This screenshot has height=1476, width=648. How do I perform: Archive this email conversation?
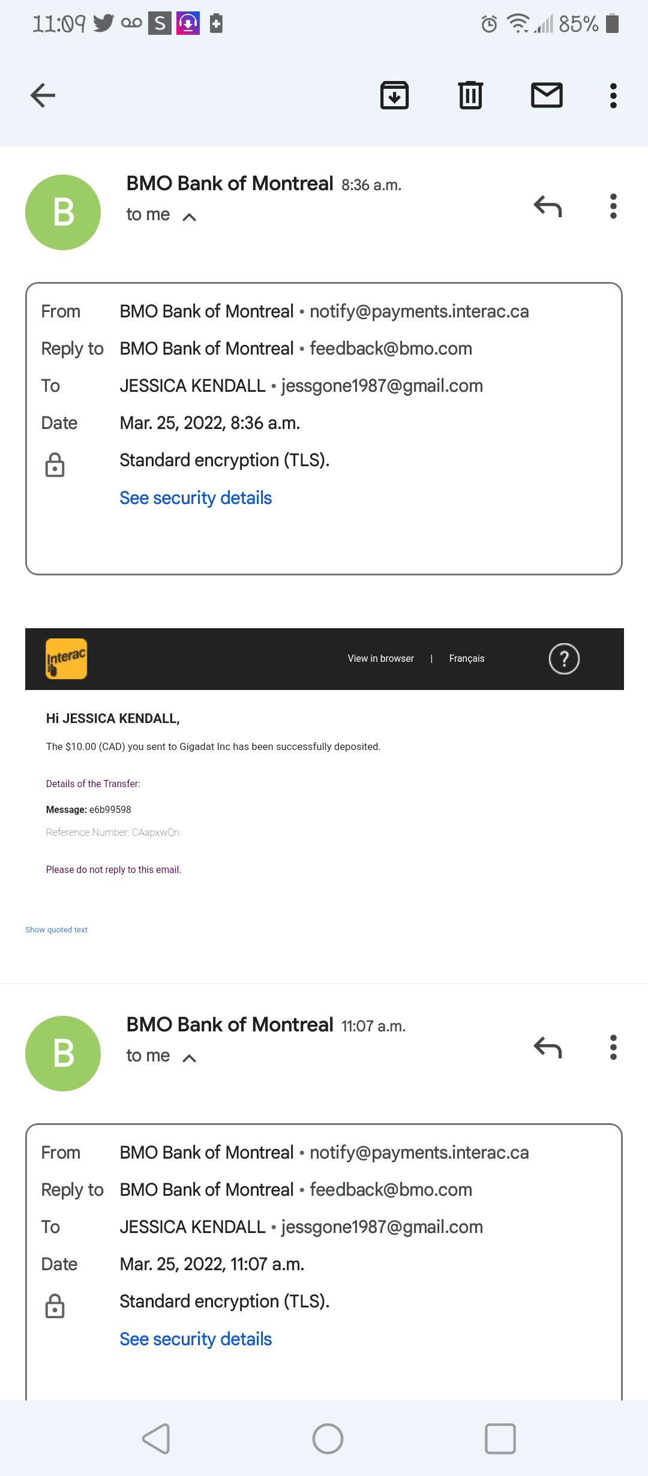tap(394, 95)
